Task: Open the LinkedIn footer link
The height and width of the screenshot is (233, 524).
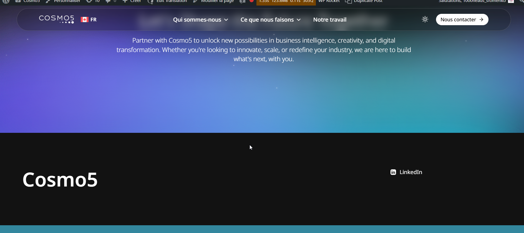Action: coord(406,172)
